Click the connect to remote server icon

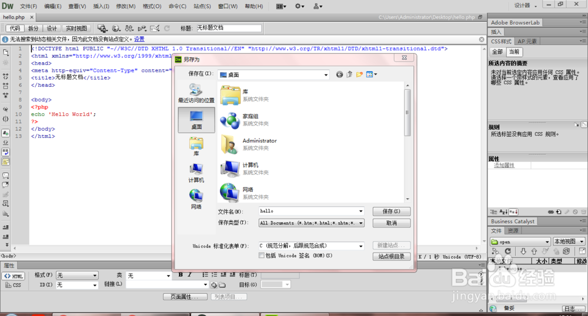coord(495,252)
